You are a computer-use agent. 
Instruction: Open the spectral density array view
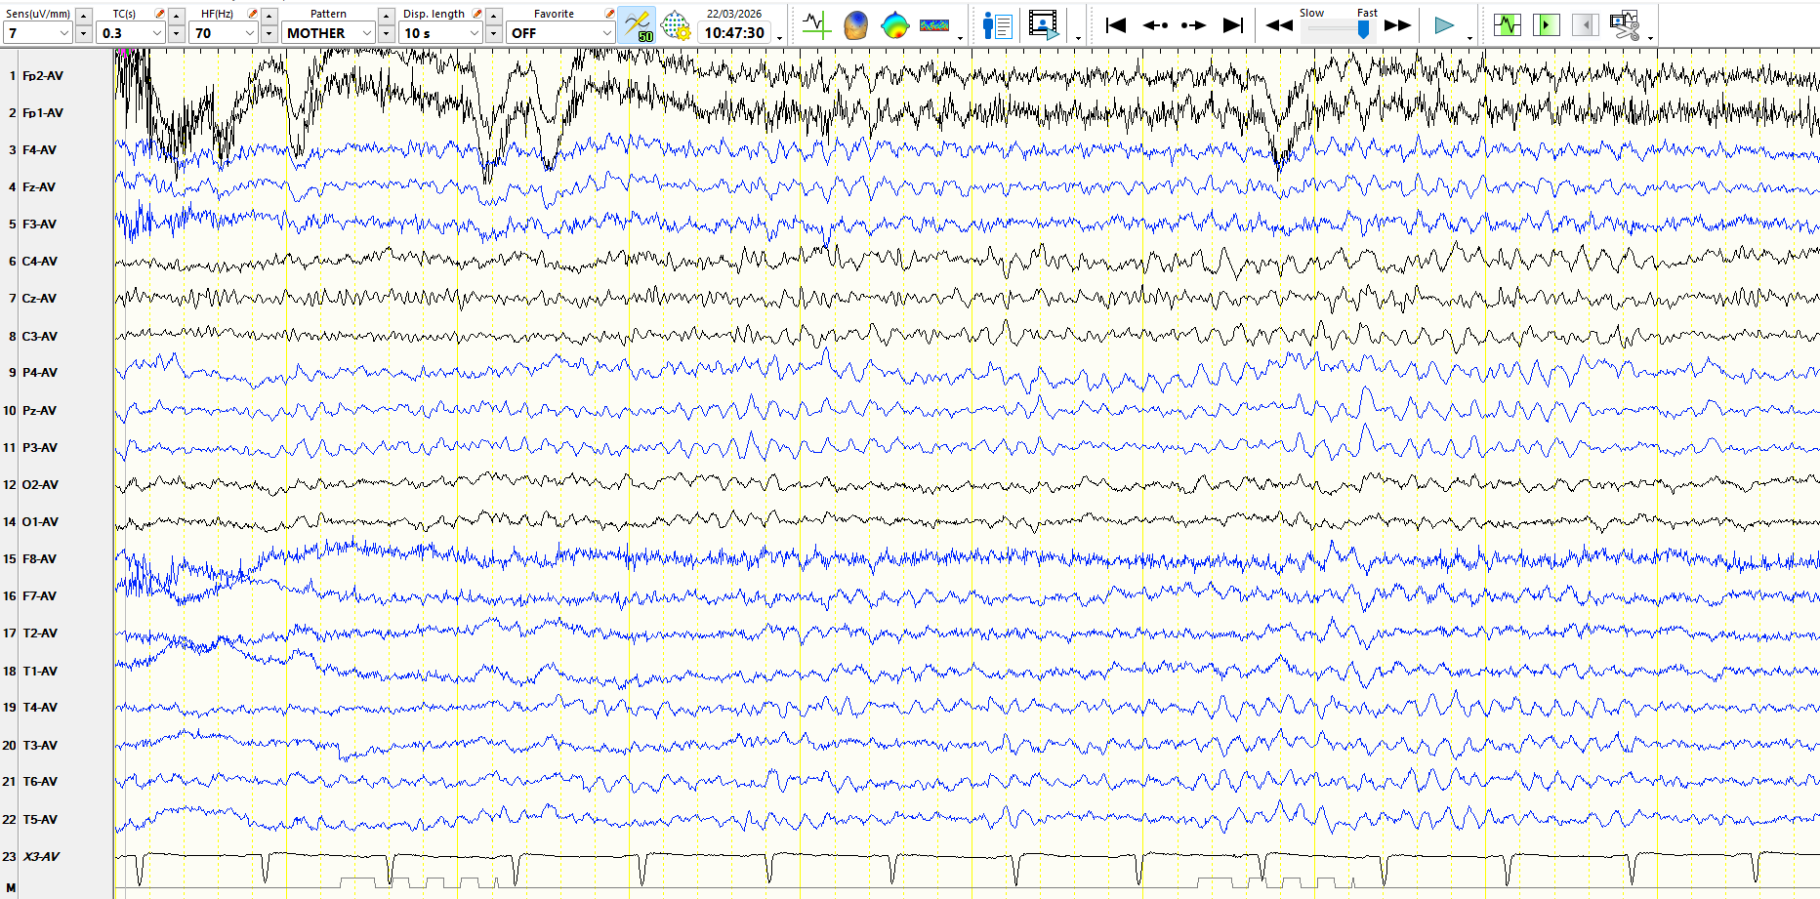click(934, 25)
